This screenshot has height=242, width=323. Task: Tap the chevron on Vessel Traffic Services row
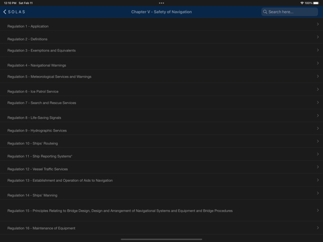pos(318,167)
